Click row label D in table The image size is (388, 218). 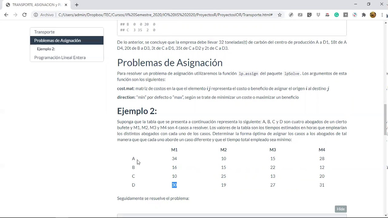click(133, 185)
